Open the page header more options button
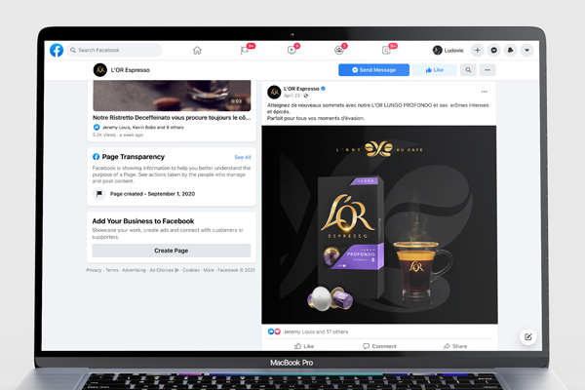This screenshot has width=585, height=390. pyautogui.click(x=487, y=70)
